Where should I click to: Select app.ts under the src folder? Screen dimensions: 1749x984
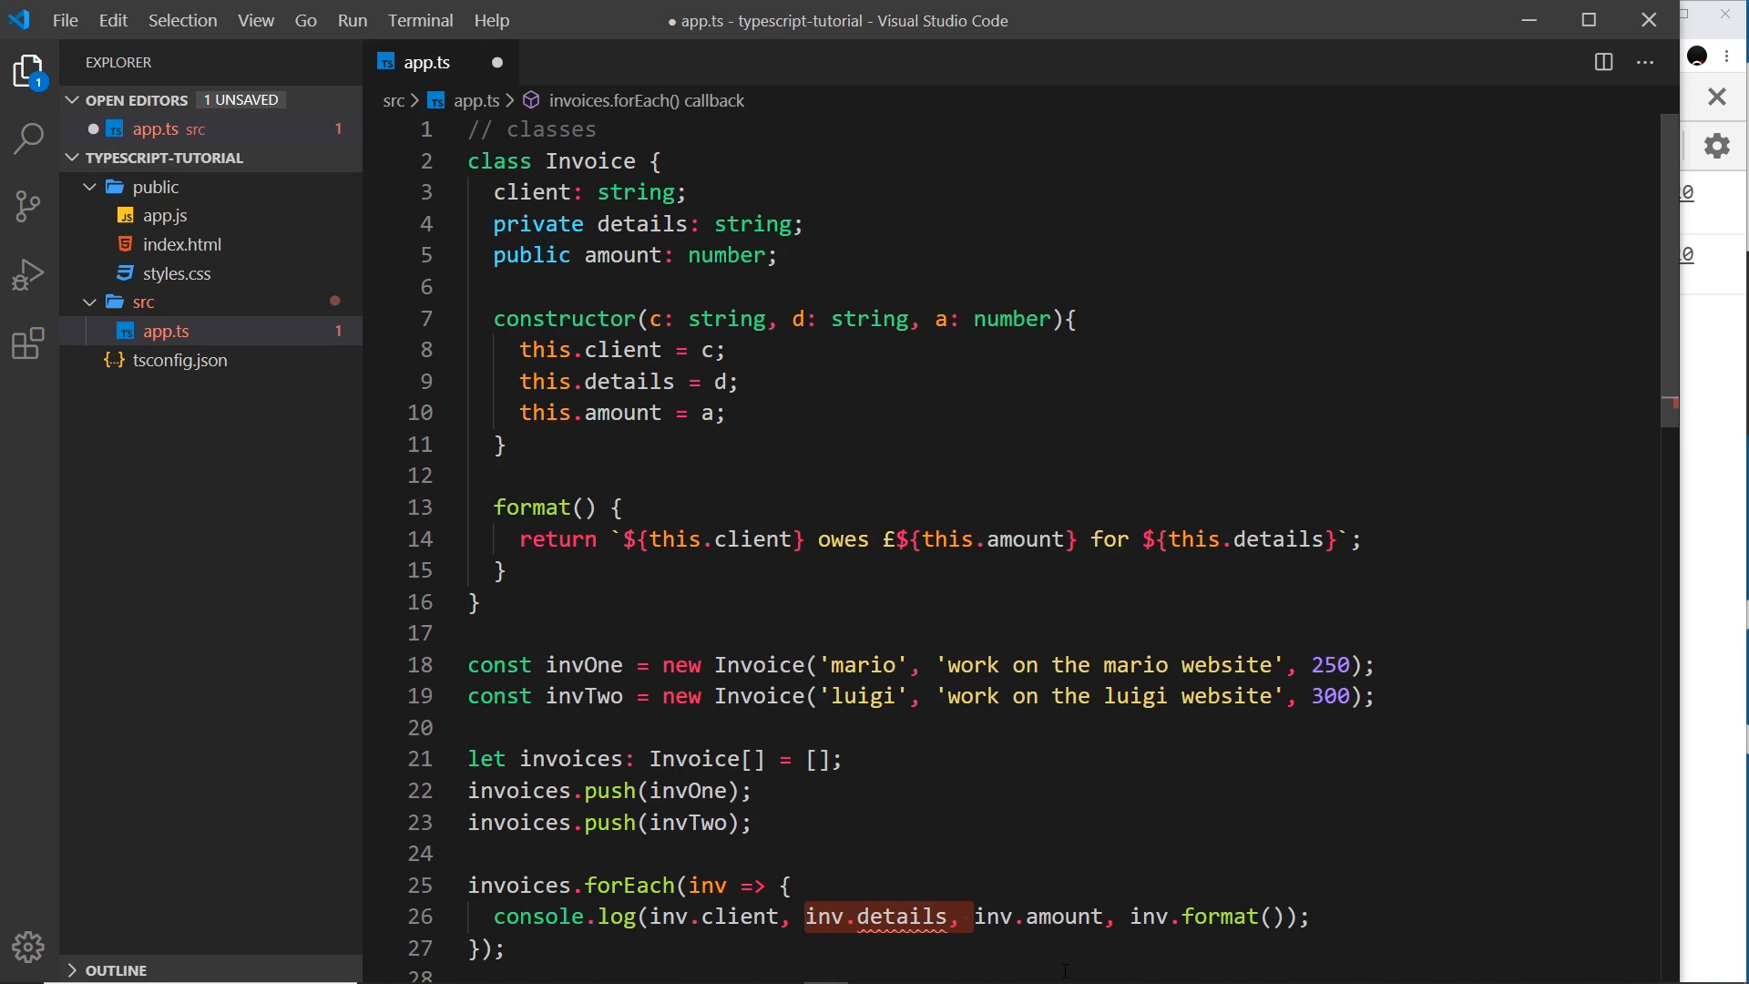pyautogui.click(x=211, y=331)
